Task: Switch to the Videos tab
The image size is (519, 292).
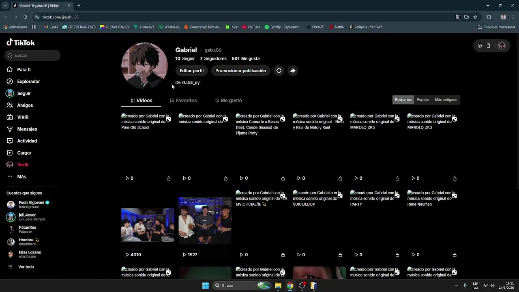Action: tap(141, 101)
